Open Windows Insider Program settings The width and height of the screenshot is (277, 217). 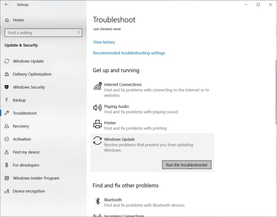[36, 178]
